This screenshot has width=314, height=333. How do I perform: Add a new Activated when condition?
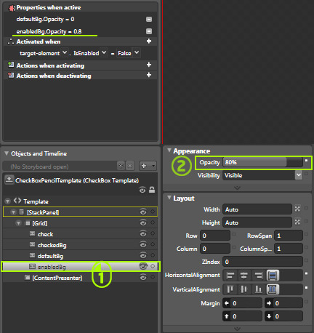[x=149, y=41]
